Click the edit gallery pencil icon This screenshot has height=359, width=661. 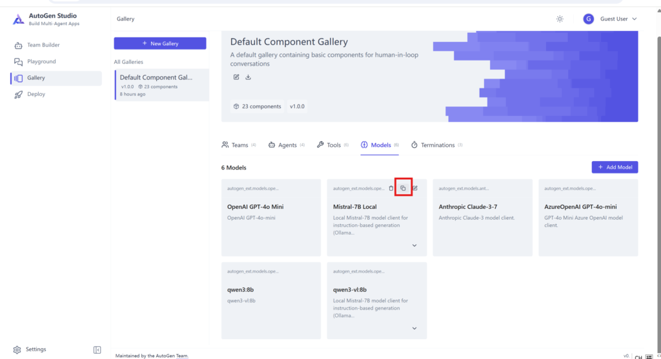click(236, 77)
